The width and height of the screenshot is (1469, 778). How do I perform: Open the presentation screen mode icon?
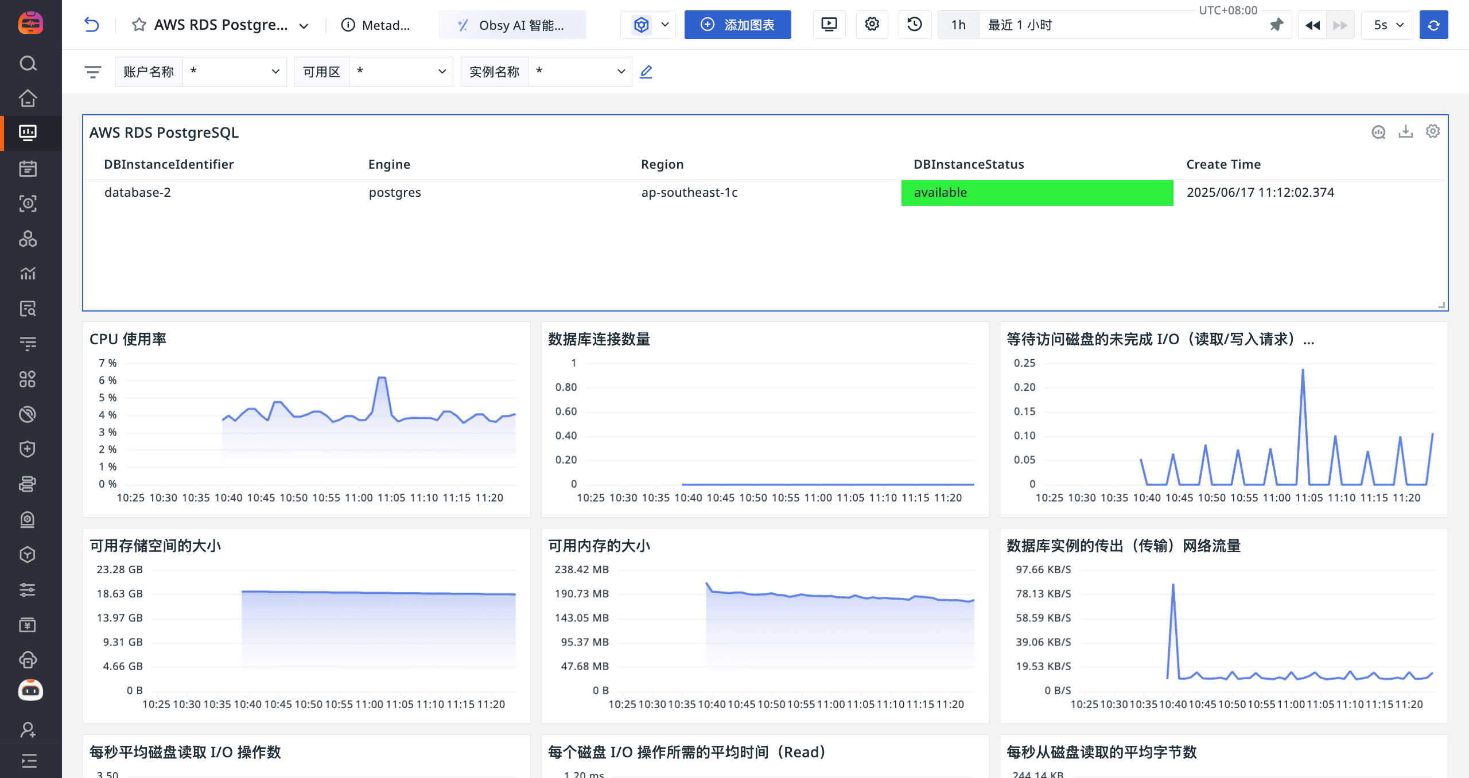pyautogui.click(x=829, y=25)
